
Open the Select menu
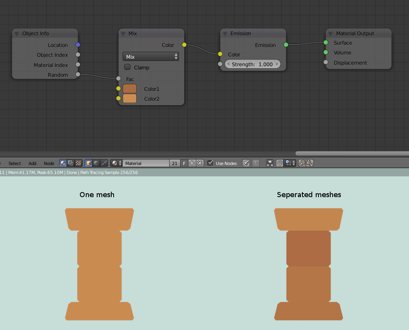14,163
